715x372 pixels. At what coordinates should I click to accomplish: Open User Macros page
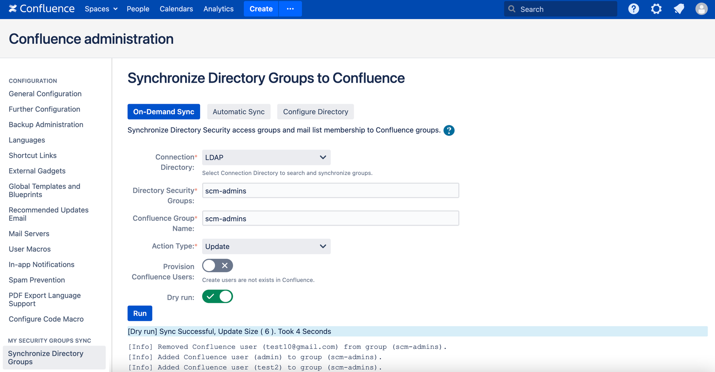pos(30,249)
